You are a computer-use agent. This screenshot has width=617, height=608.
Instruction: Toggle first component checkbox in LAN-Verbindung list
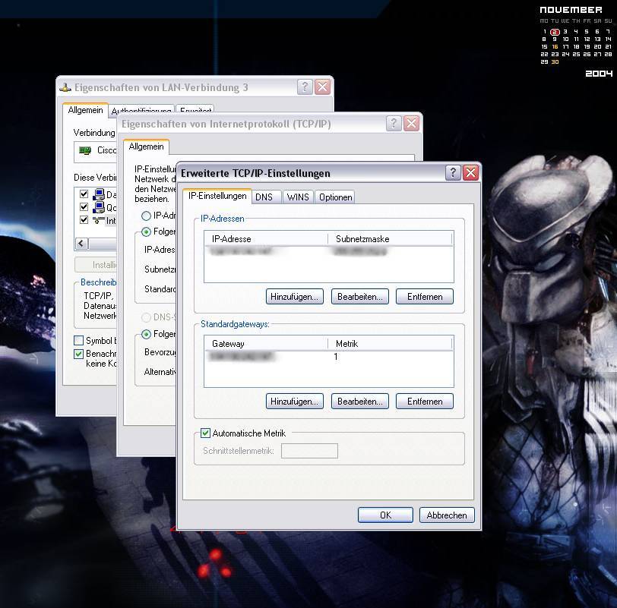[84, 194]
